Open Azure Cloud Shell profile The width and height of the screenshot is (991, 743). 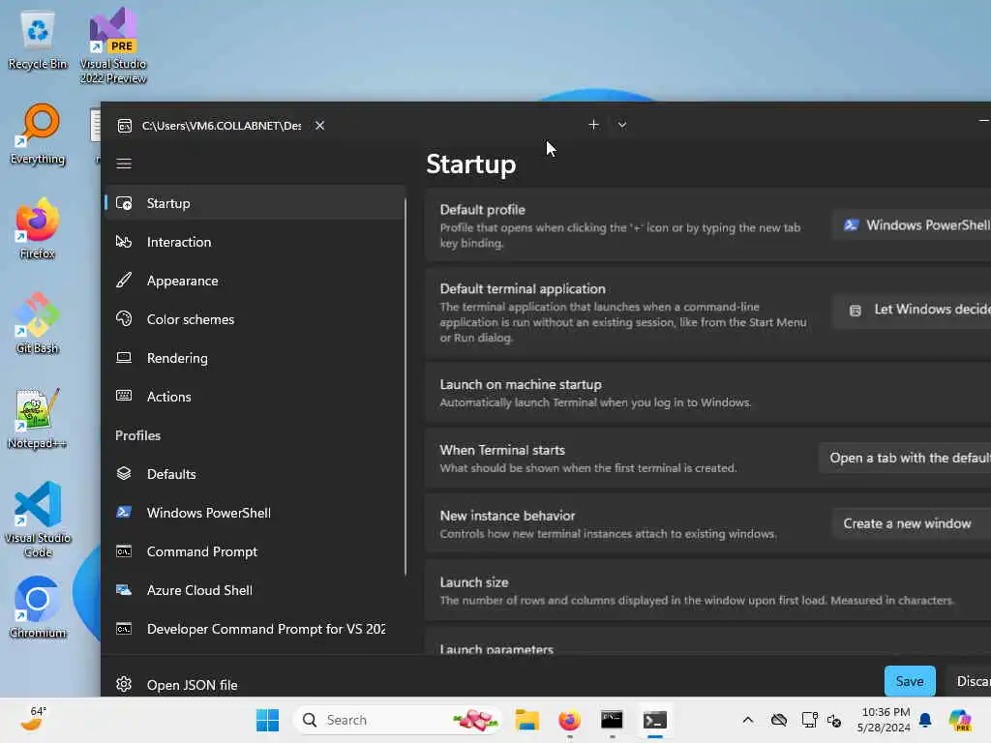click(255, 590)
